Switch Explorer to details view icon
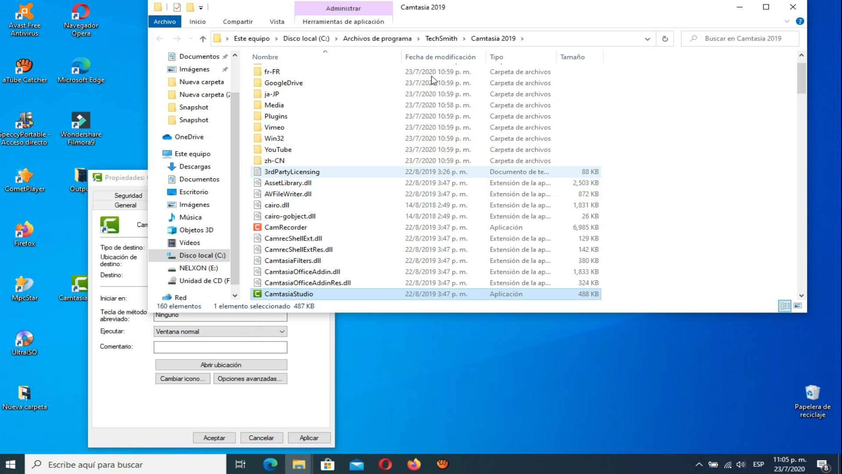Viewport: 842px width, 474px height. (x=785, y=306)
